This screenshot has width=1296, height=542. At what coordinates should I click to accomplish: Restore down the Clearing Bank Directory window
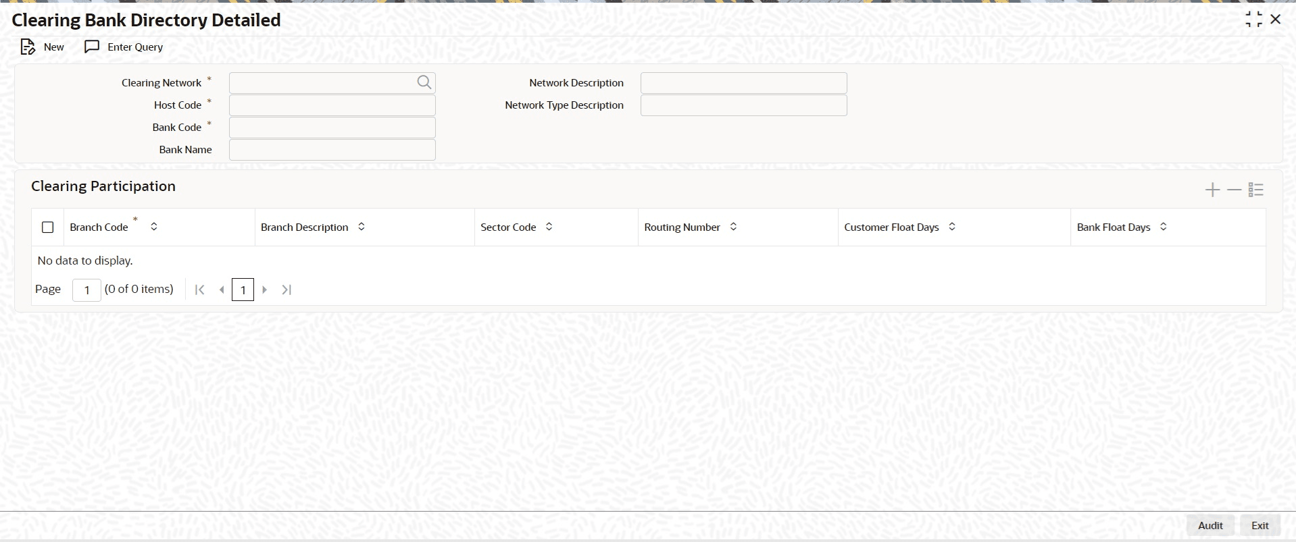point(1253,20)
